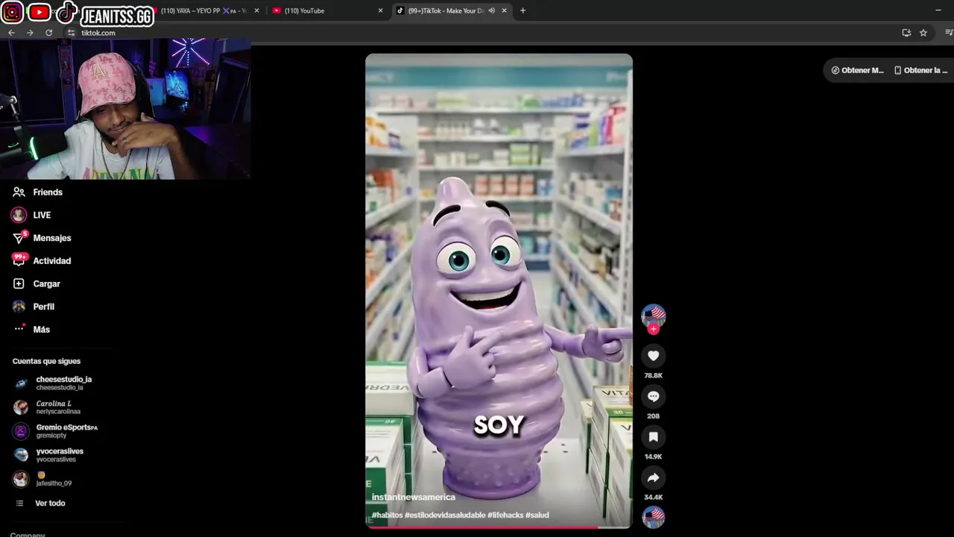954x537 pixels.
Task: Click the Perfil avatar icon
Action: [19, 307]
